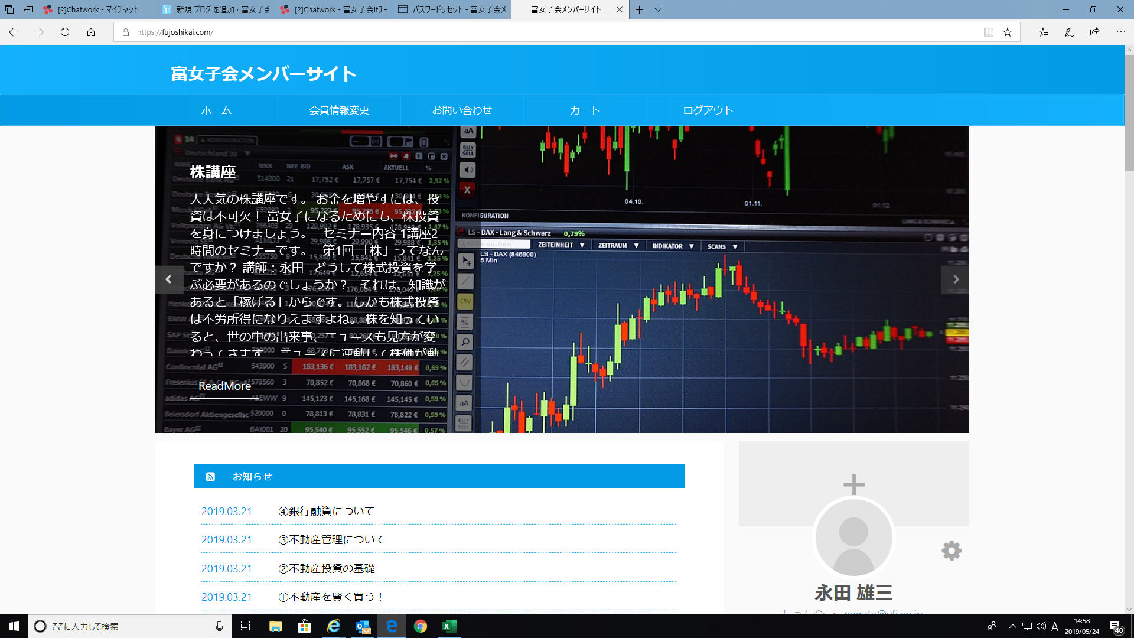
Task: Open the reading view book icon
Action: pos(988,32)
